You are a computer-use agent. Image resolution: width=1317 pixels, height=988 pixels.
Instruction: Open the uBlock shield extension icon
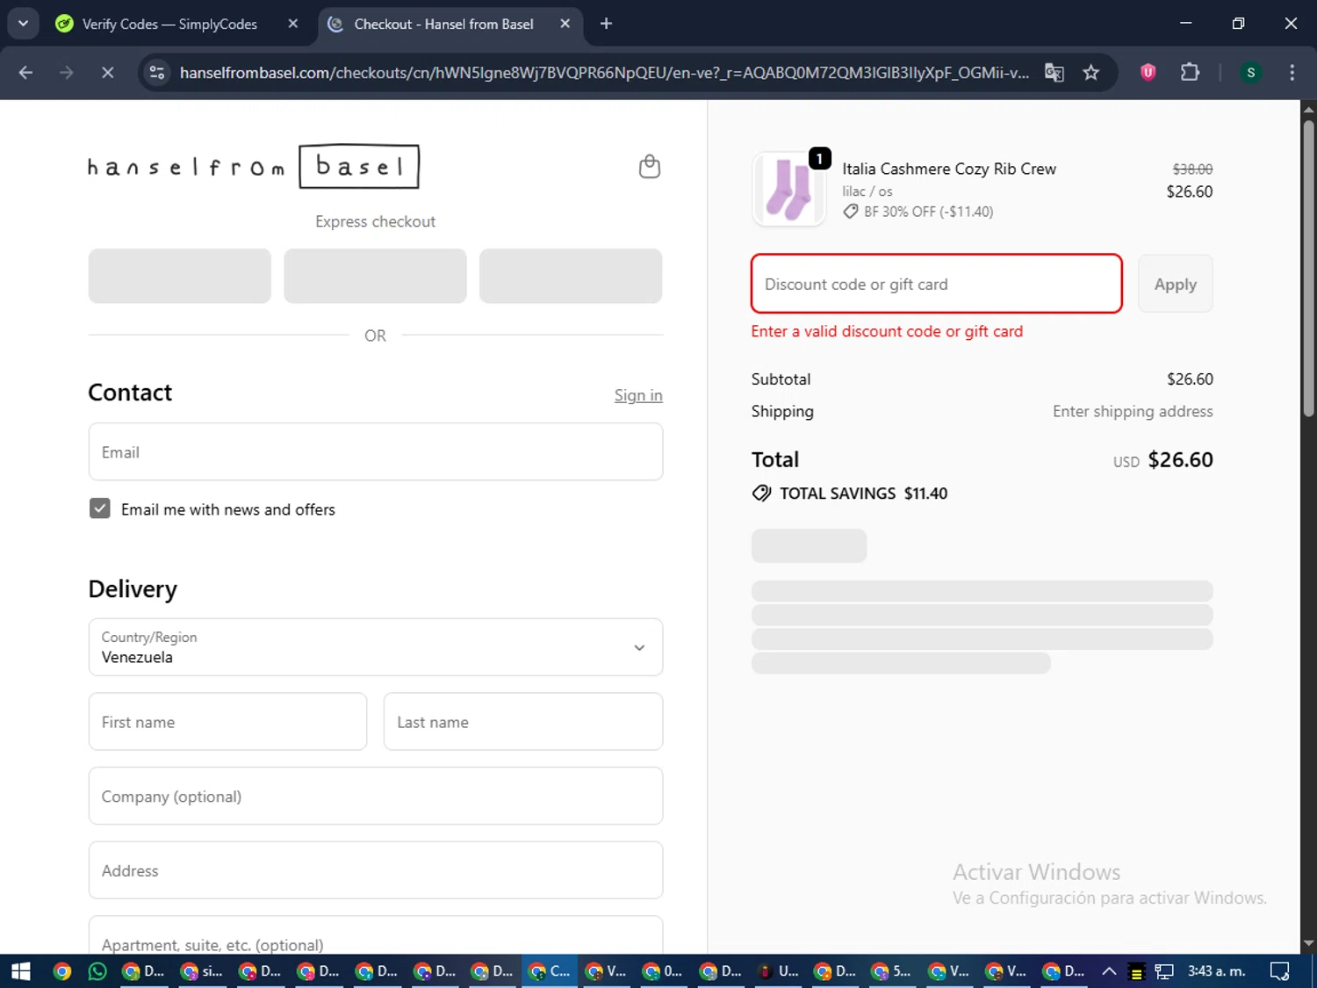1148,73
